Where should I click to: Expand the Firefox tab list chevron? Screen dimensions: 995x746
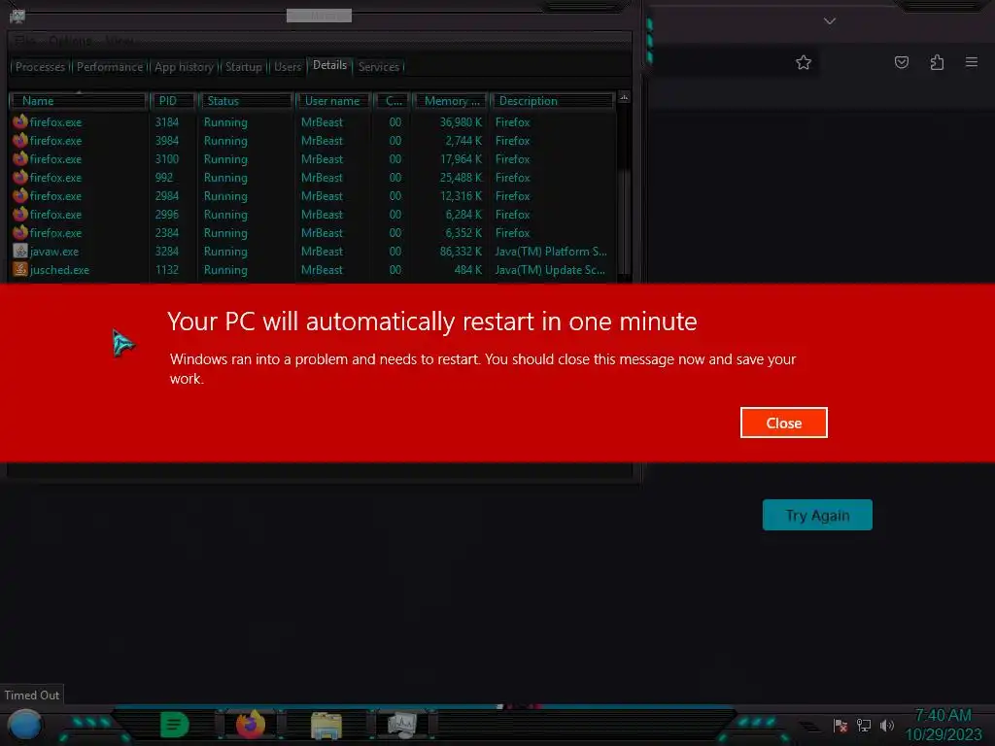[830, 21]
